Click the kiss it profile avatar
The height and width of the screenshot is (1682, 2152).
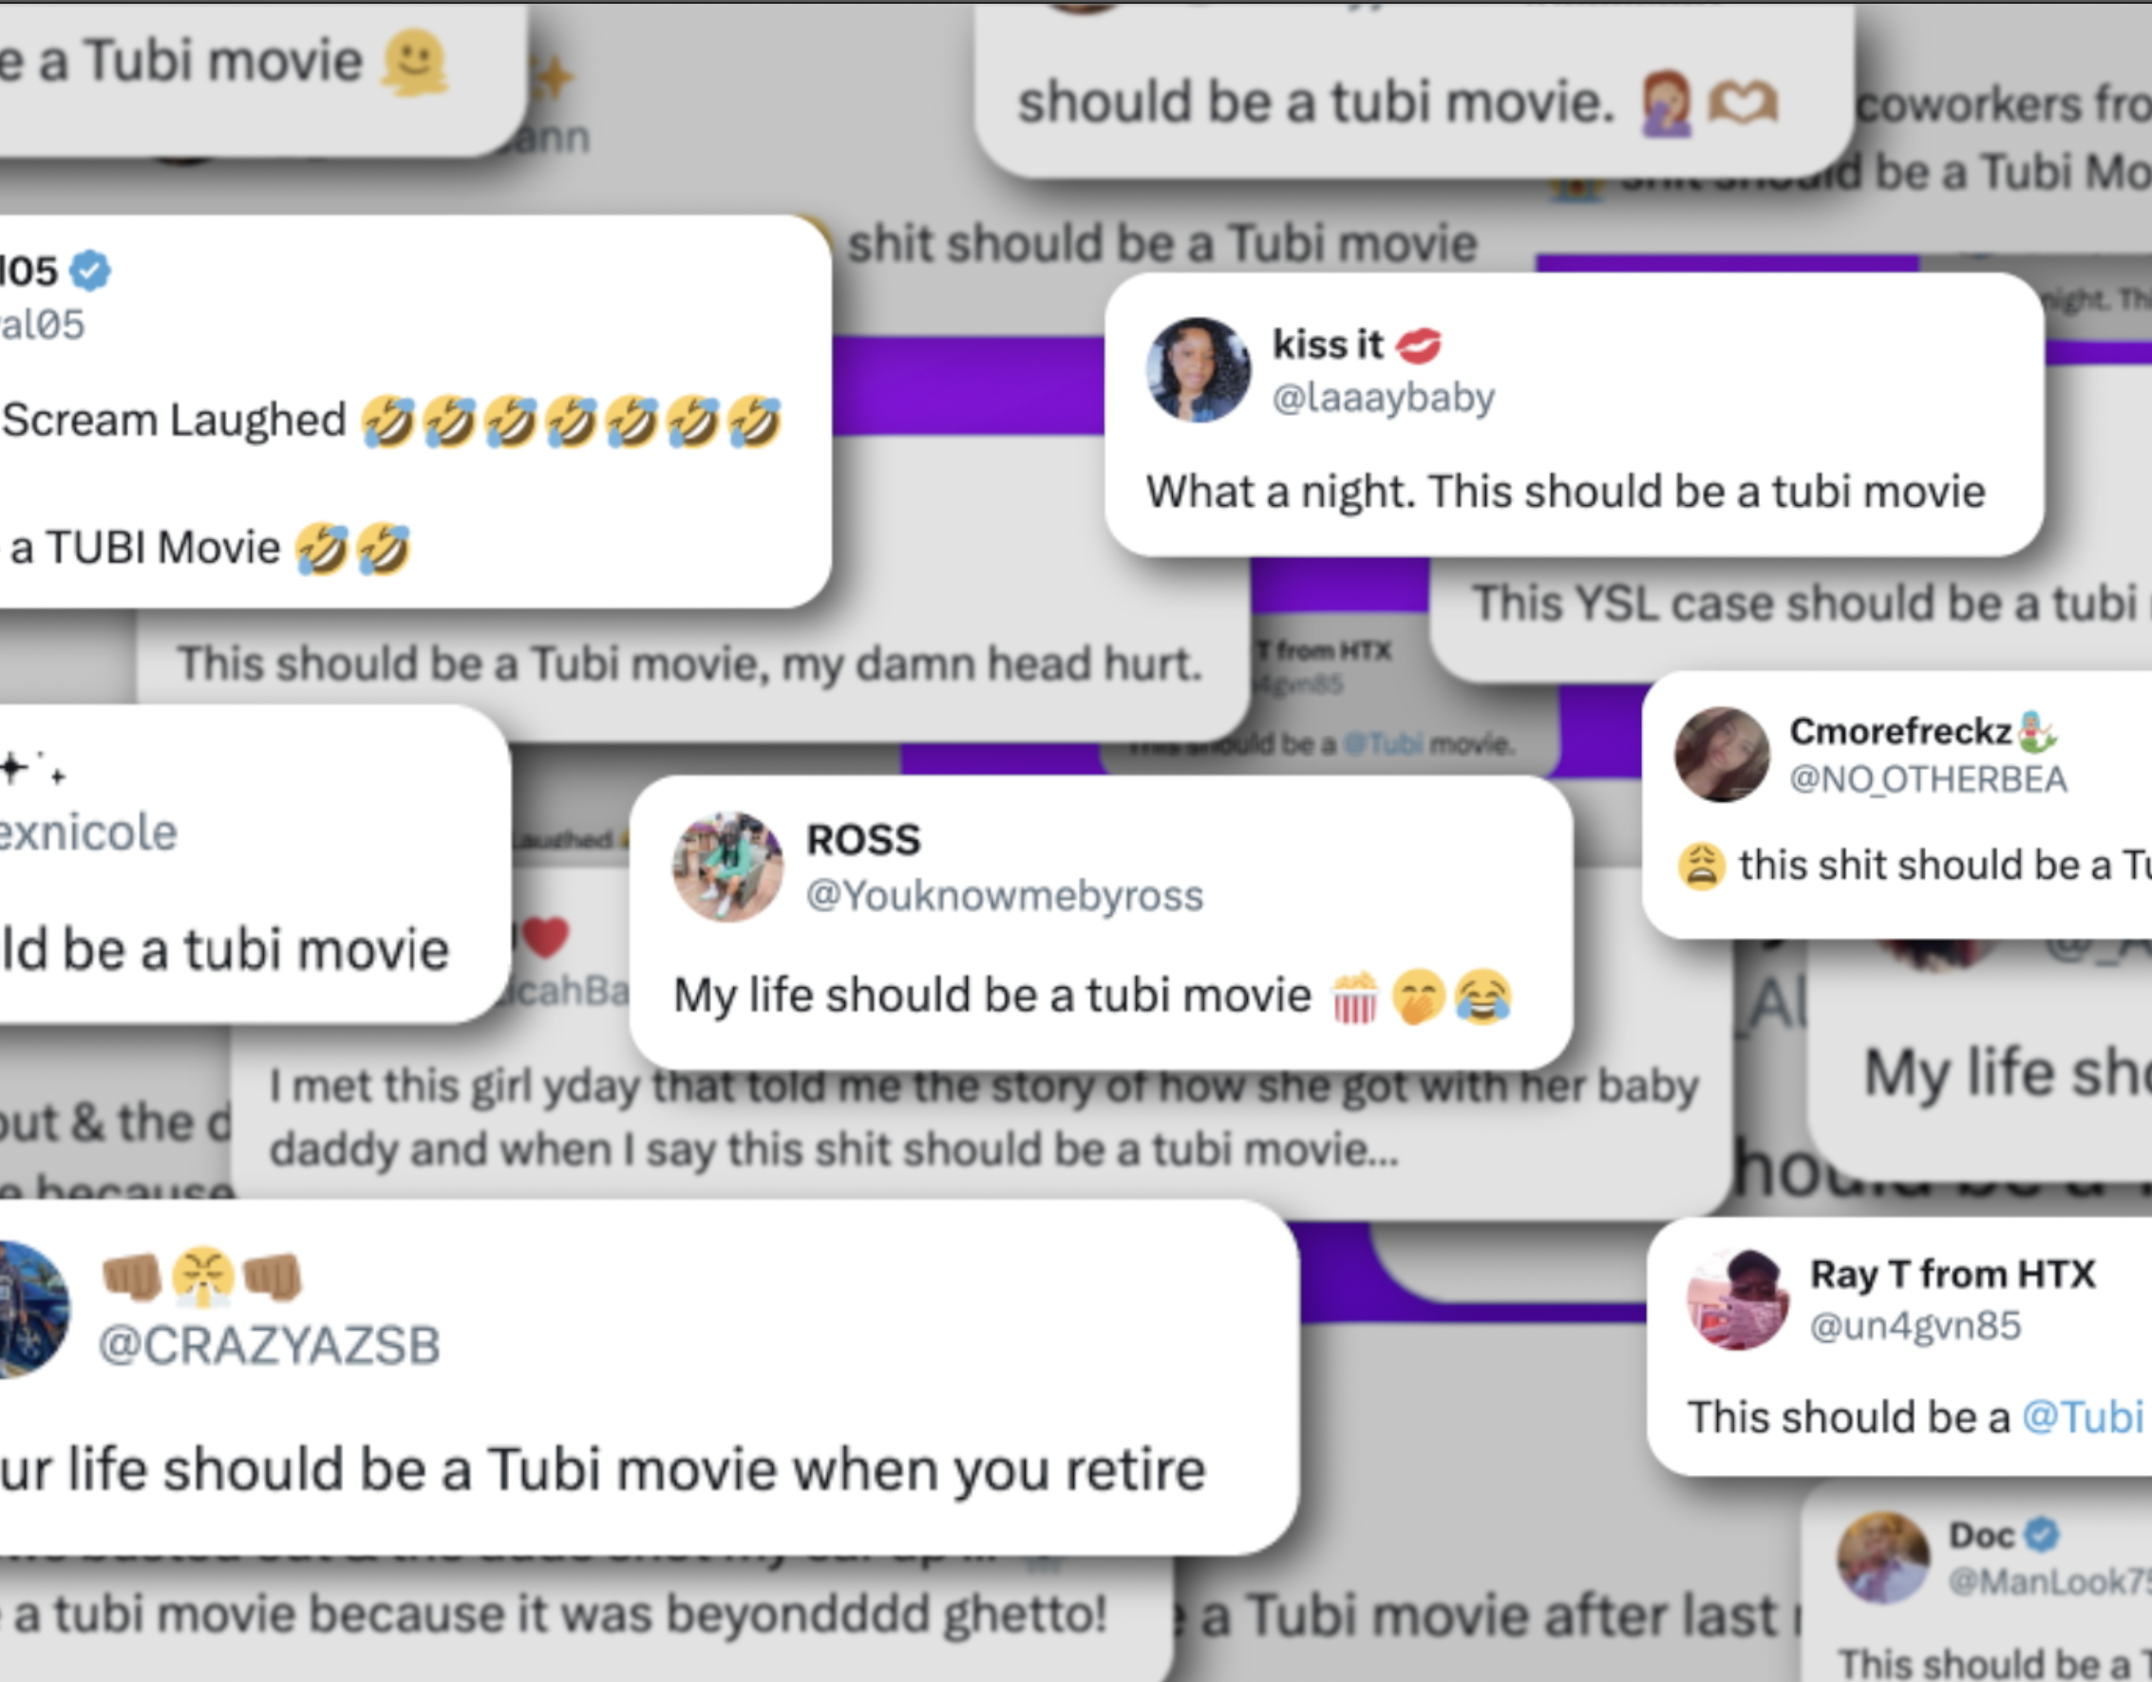point(1199,369)
